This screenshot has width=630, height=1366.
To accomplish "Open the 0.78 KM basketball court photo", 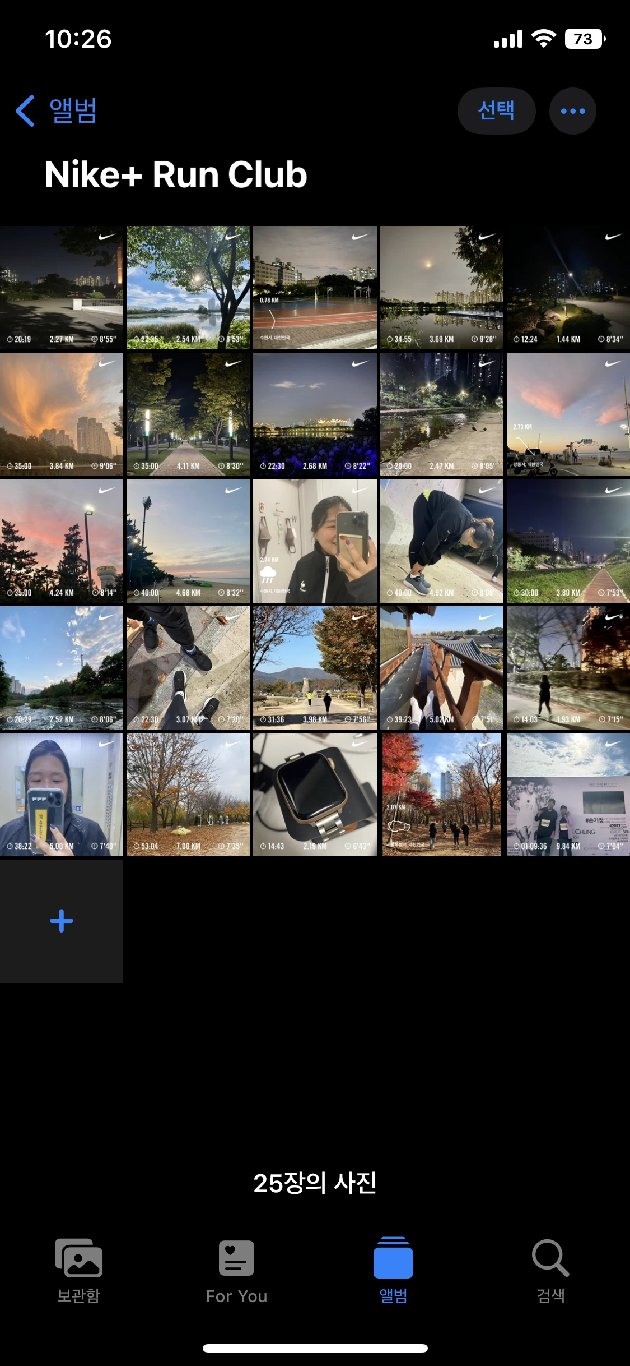I will (315, 288).
